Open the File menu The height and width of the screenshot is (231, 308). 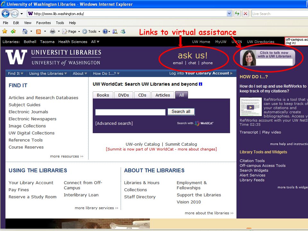tap(5, 23)
